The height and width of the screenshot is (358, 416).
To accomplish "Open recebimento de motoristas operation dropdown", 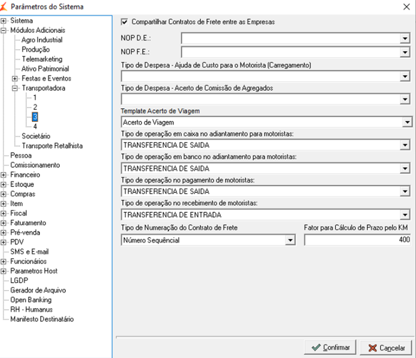I will (x=405, y=215).
